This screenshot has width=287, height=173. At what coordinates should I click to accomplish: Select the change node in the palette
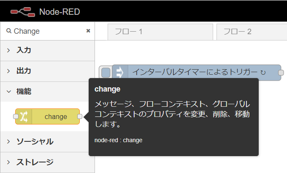point(47,116)
